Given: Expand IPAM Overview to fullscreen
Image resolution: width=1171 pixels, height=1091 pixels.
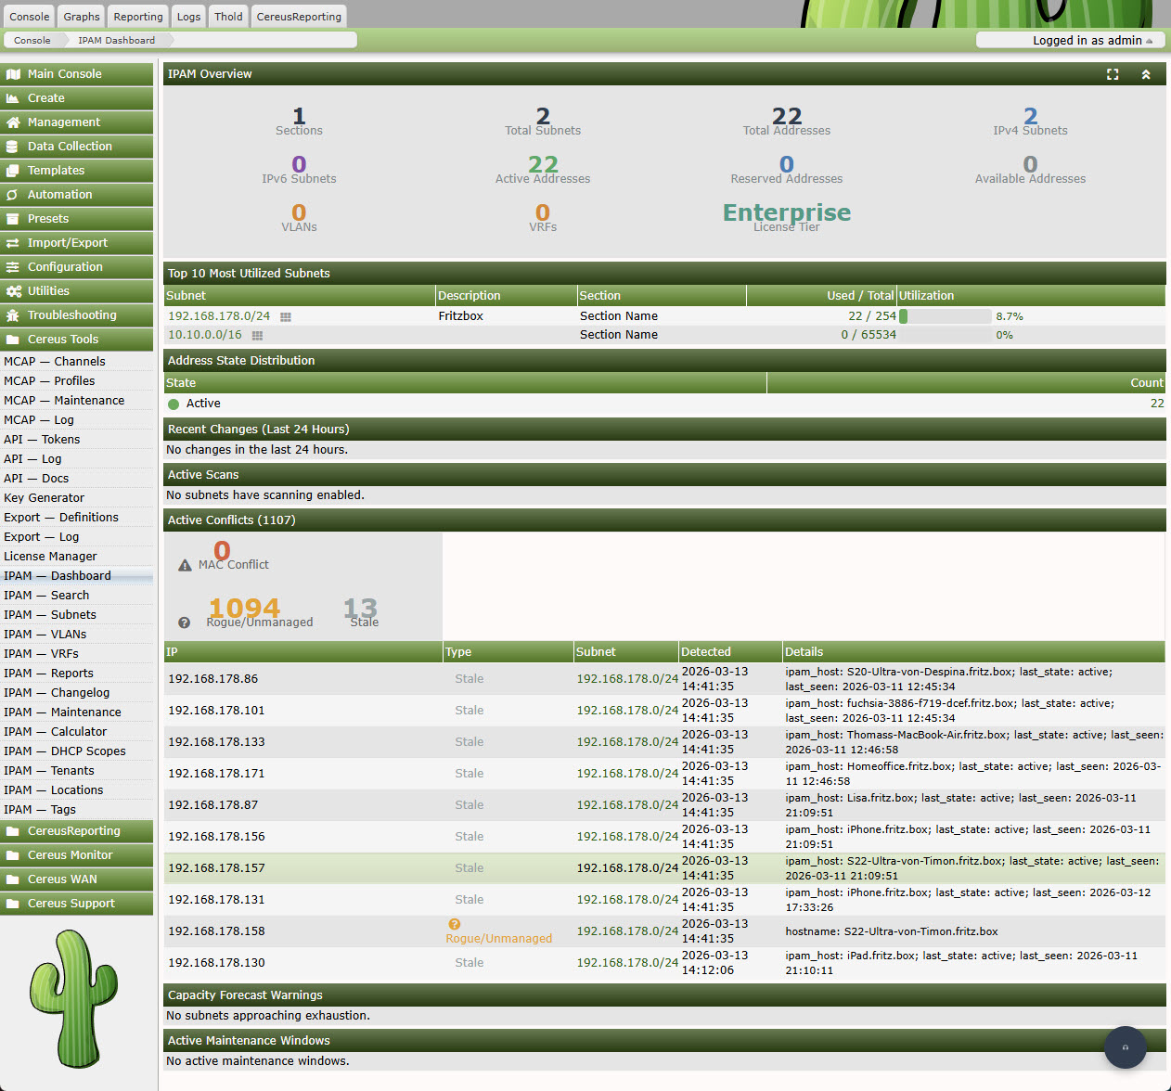Looking at the screenshot, I should (x=1113, y=74).
